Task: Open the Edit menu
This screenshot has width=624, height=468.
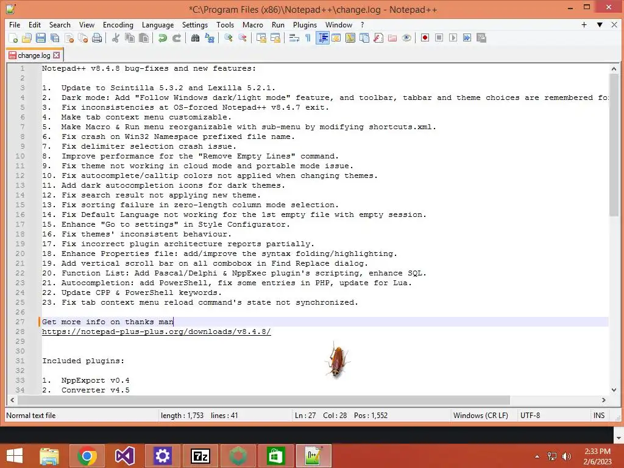Action: (x=35, y=24)
